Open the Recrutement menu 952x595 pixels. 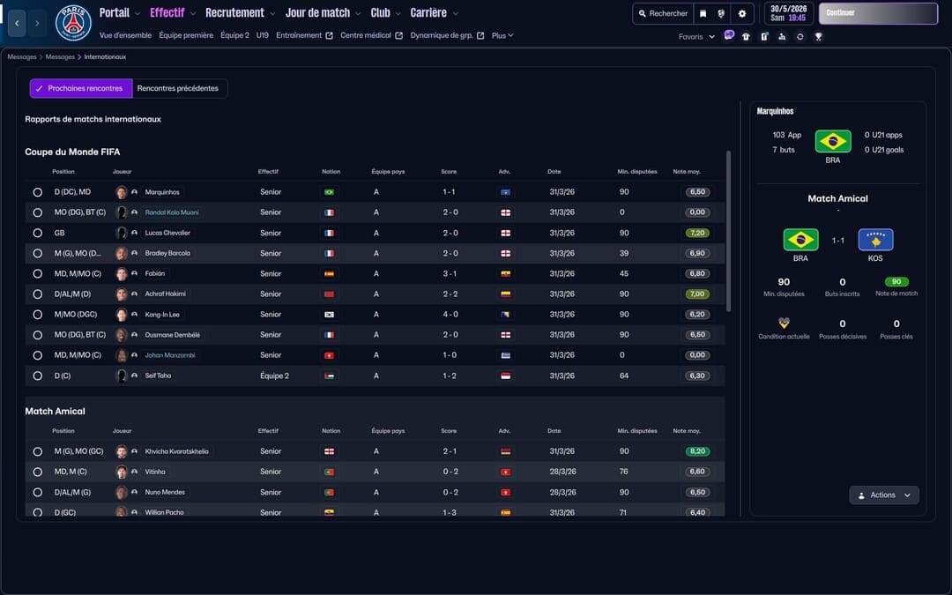coord(234,13)
